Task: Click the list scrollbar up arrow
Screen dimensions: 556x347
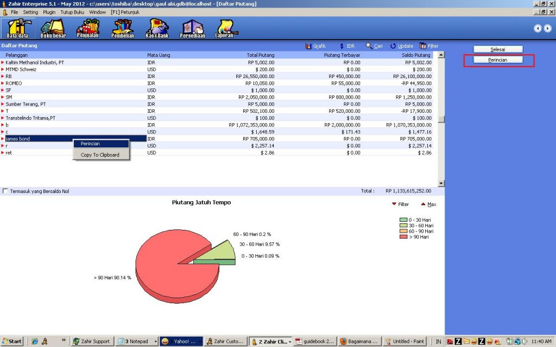Action: (x=441, y=55)
